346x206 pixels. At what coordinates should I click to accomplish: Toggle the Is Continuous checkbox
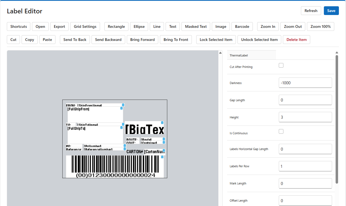pyautogui.click(x=281, y=132)
